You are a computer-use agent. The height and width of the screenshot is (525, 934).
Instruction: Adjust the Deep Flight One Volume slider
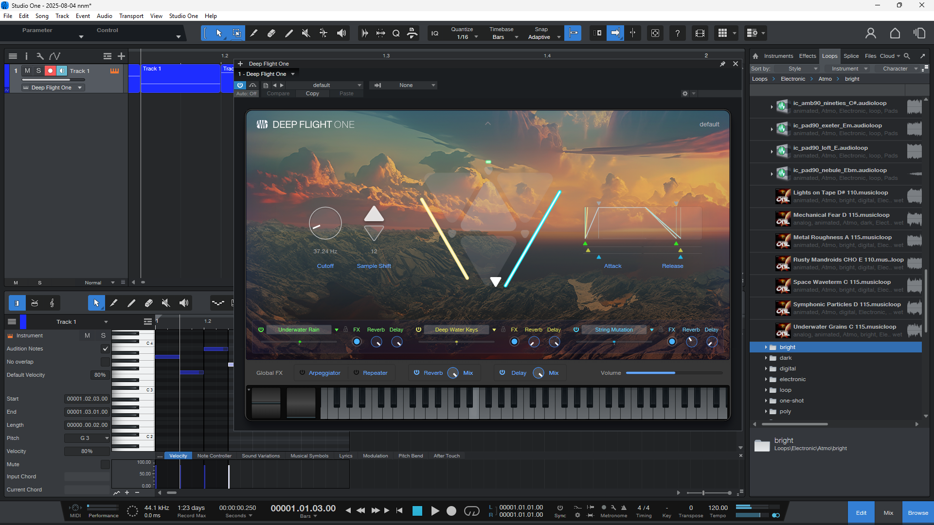pyautogui.click(x=674, y=373)
